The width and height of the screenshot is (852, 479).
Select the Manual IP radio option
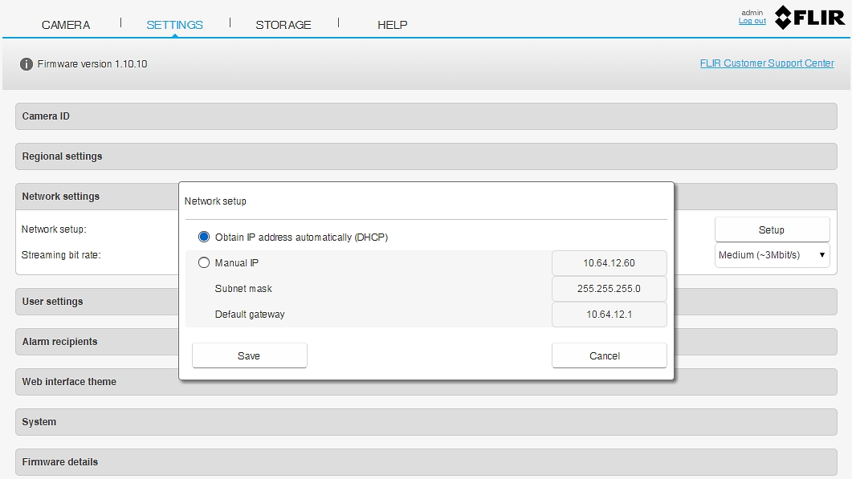204,263
